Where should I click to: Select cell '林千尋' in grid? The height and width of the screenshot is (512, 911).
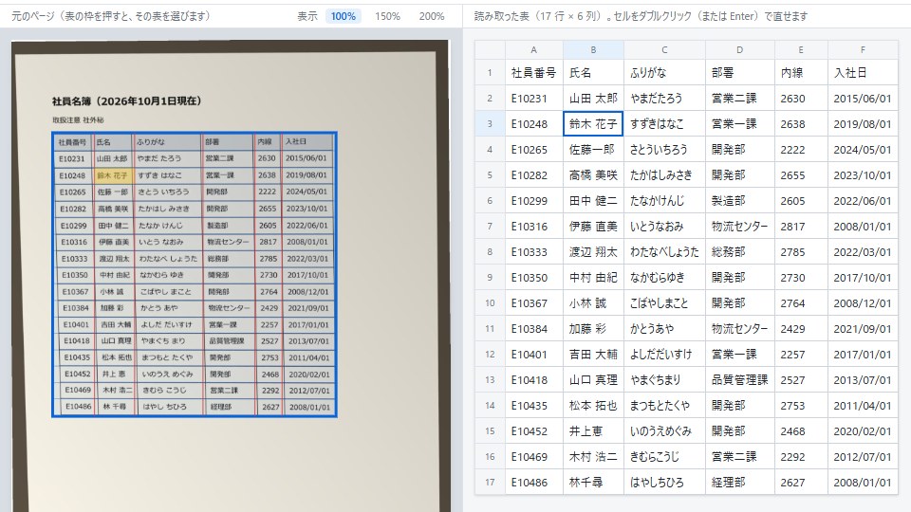[x=593, y=482]
